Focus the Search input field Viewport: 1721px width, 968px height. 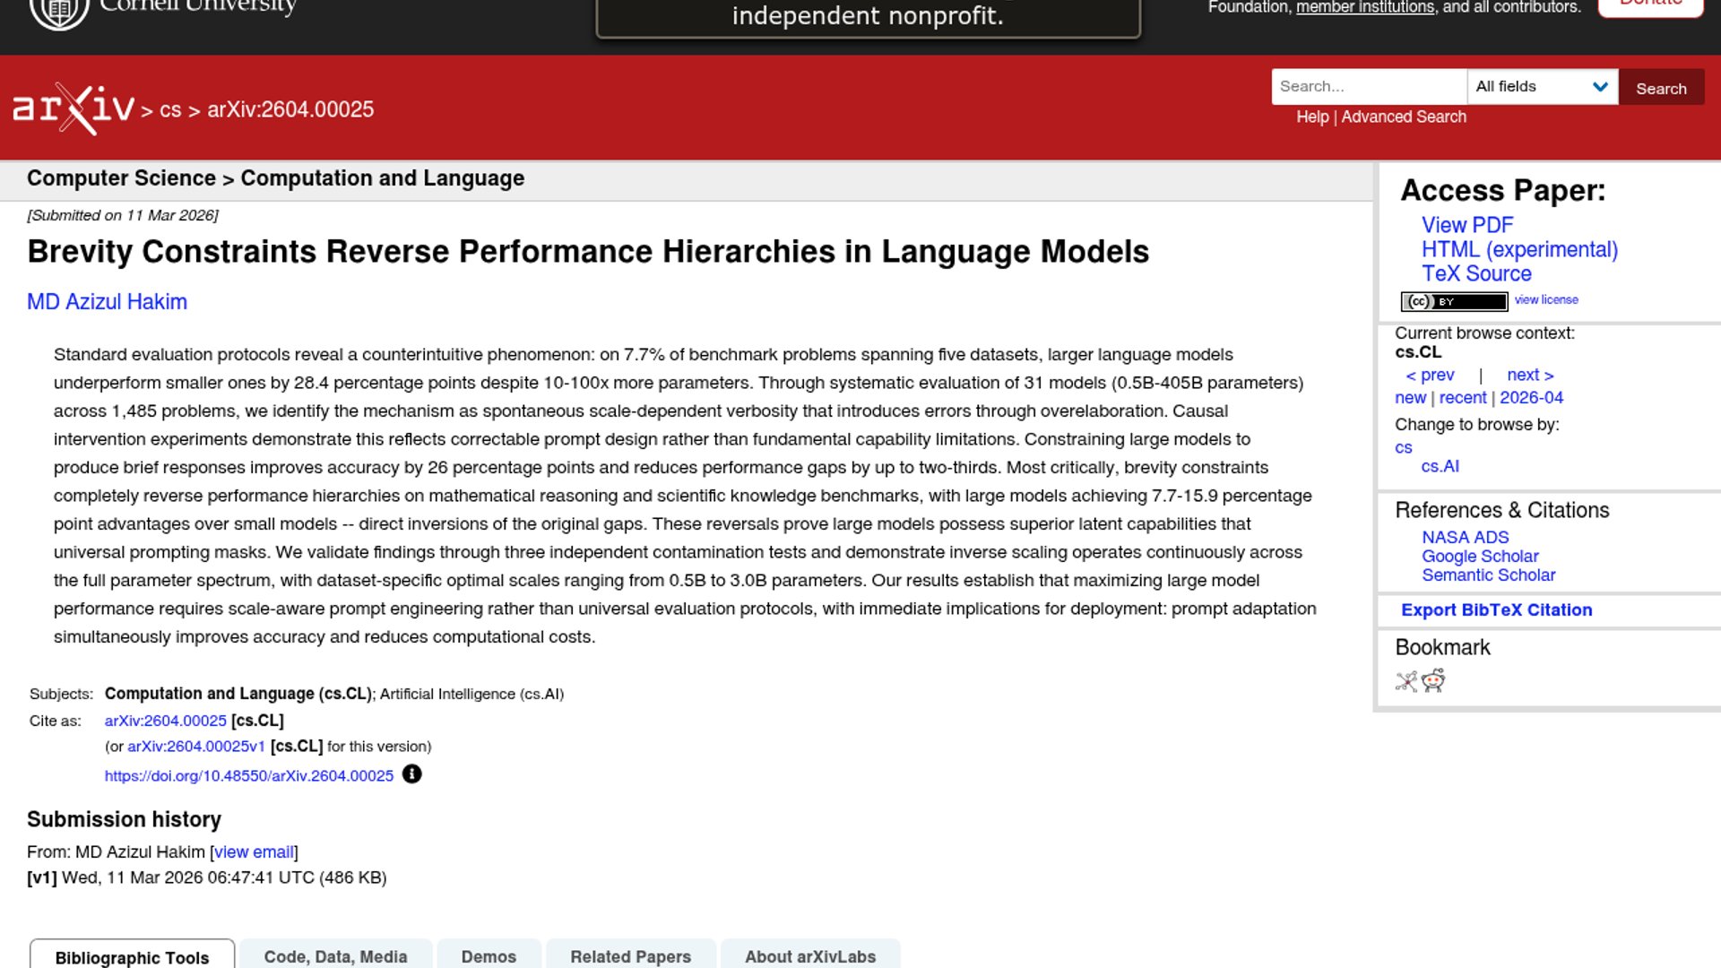click(x=1368, y=87)
